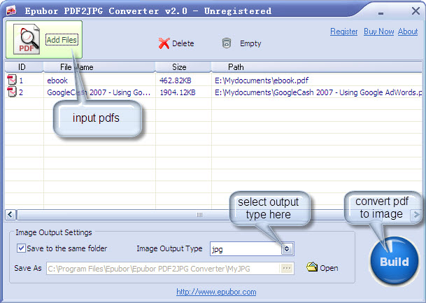Click the GoogleCash 2007 AdWords path cell
426x303 pixels.
tap(318, 92)
